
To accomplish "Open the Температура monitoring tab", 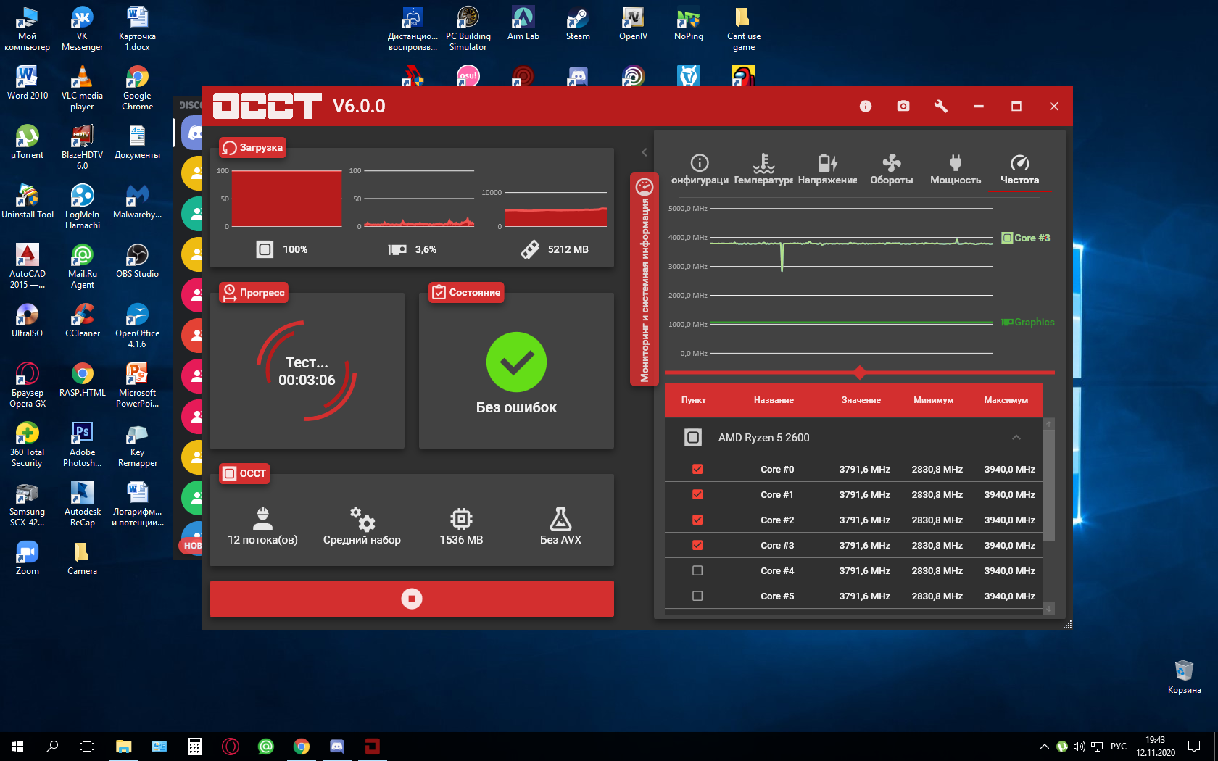I will (x=763, y=170).
